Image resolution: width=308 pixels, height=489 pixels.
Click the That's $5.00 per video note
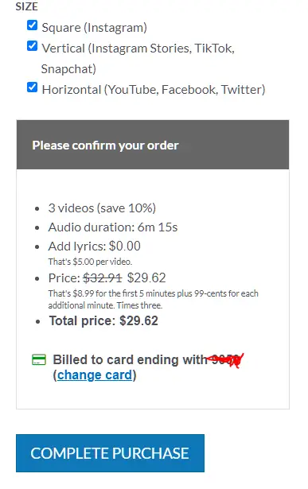click(x=90, y=262)
